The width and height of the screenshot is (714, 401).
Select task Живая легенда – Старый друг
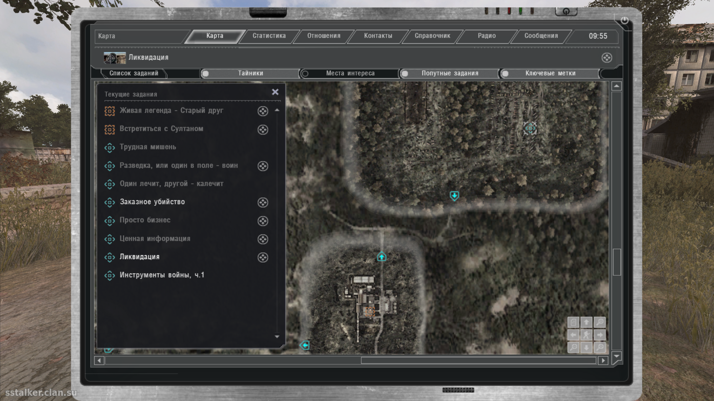(171, 111)
